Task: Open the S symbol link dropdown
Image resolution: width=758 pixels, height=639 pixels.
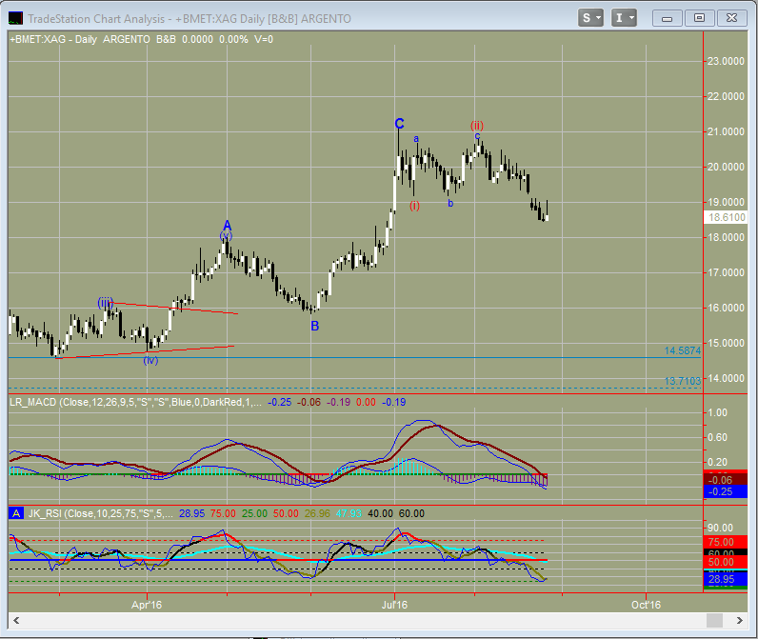Action: (x=590, y=18)
